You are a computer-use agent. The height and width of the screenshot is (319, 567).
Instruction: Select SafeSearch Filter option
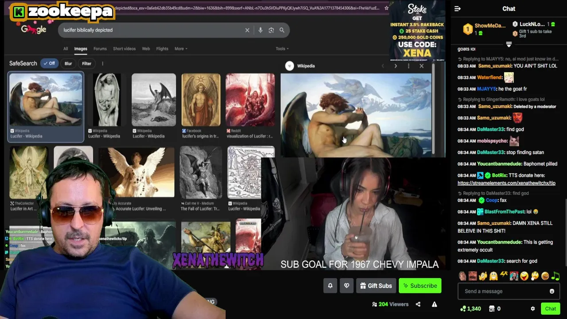tap(86, 63)
